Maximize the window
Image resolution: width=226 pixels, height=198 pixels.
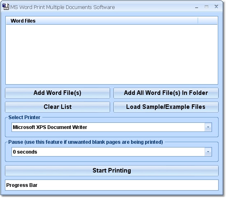pos(206,7)
